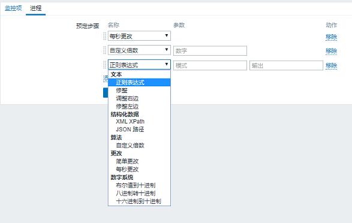Select 每秒更改 in the open list
Viewport: 352px width, 223px height.
point(139,170)
